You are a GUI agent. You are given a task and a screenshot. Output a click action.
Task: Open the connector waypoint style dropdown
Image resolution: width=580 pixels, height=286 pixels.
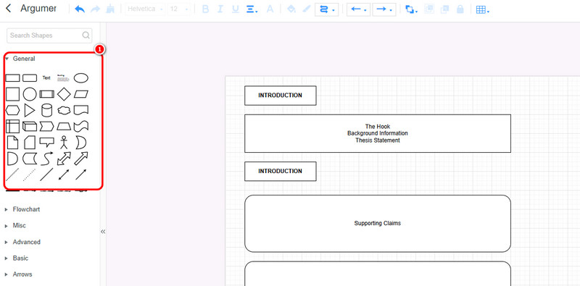(x=327, y=9)
